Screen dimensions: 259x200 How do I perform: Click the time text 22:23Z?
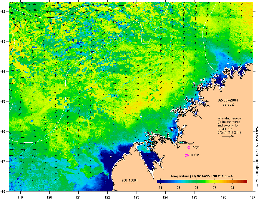tap(228, 104)
